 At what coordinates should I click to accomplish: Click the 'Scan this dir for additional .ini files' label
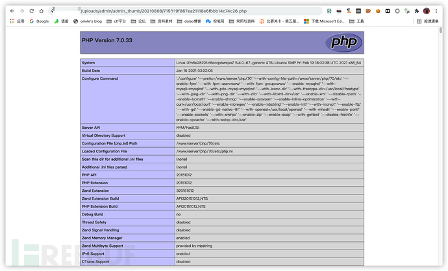point(112,159)
